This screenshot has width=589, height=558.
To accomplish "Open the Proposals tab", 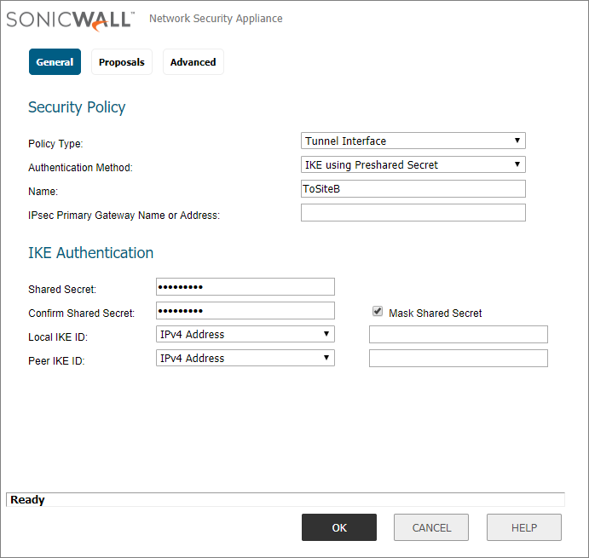I will tap(122, 62).
